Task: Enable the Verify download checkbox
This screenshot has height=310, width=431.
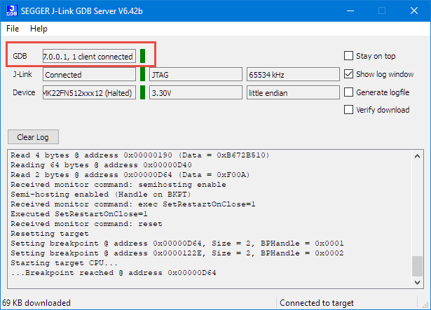Action: [348, 110]
